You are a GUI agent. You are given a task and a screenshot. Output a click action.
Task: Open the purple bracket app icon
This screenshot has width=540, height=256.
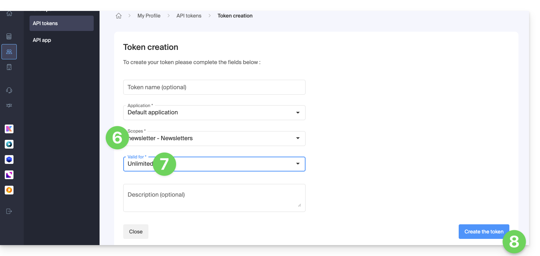pyautogui.click(x=9, y=175)
